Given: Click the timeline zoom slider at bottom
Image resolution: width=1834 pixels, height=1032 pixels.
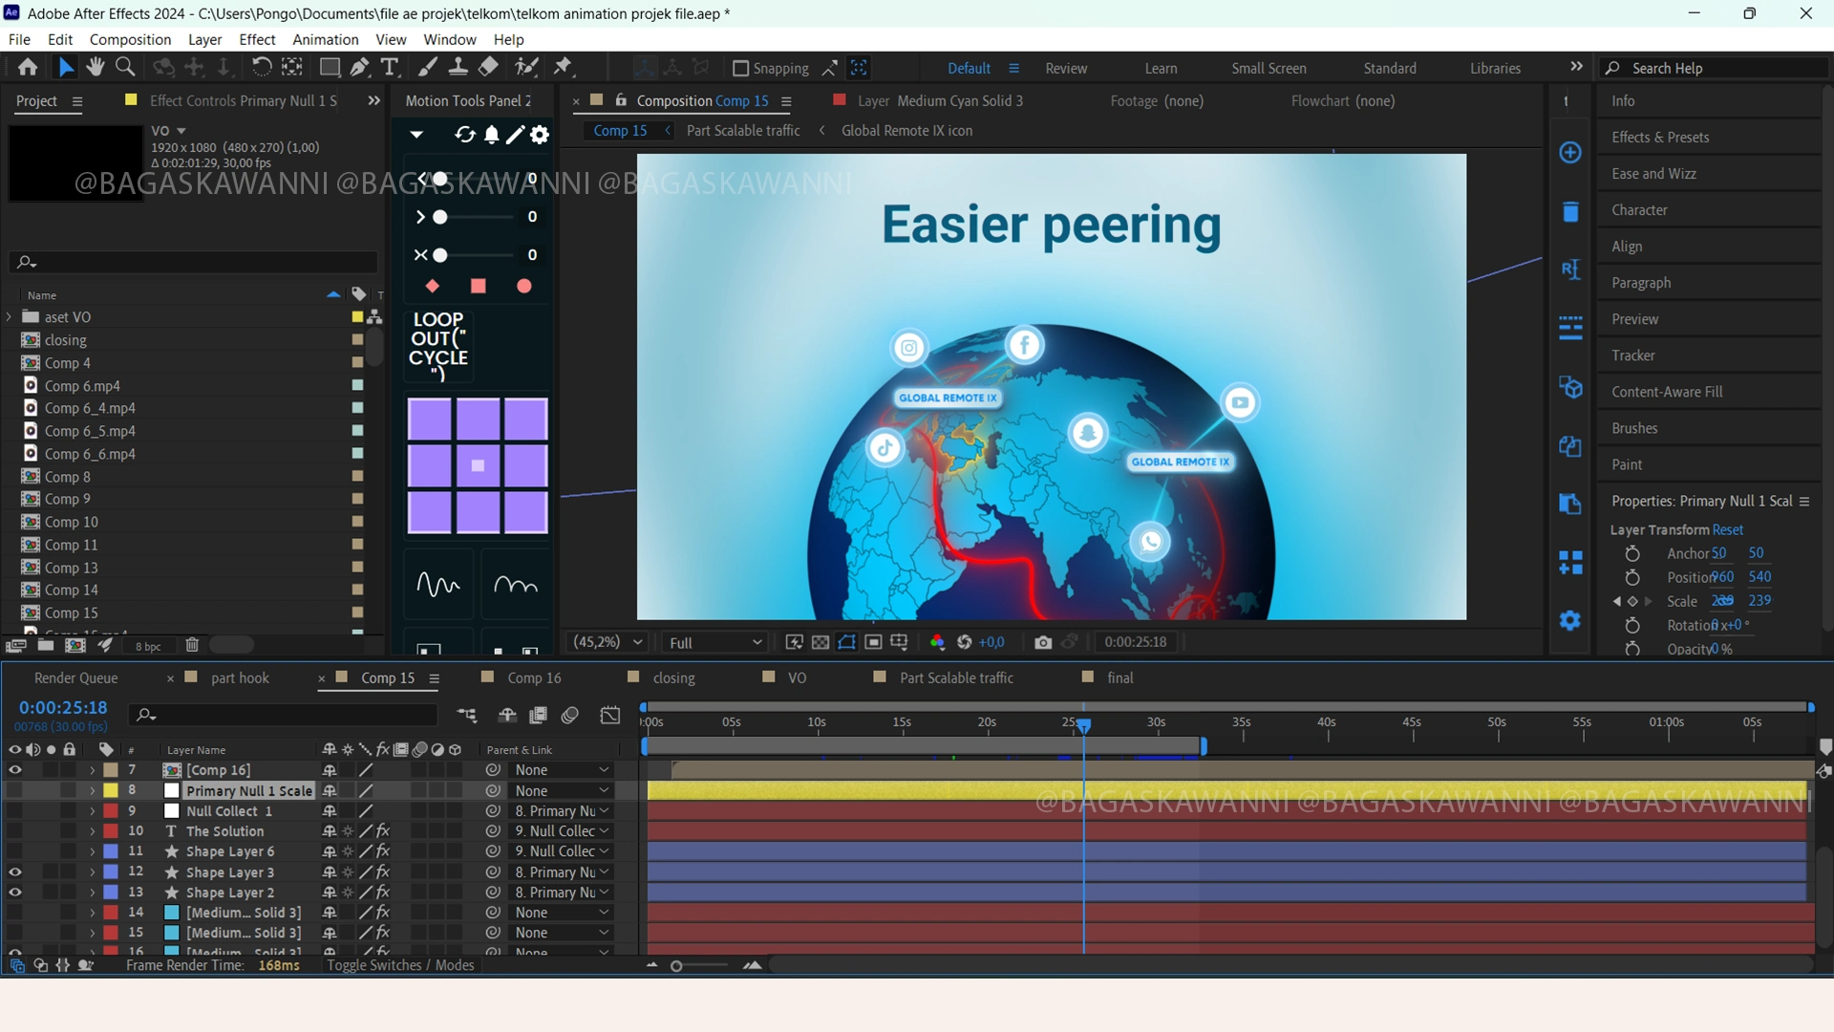Looking at the screenshot, I should (x=676, y=966).
